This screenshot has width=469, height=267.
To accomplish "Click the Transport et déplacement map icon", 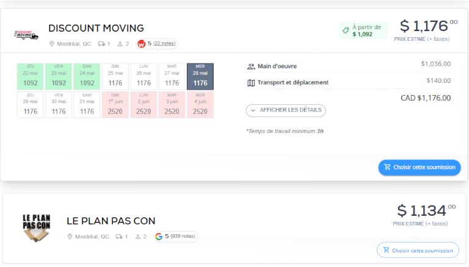I will [251, 83].
